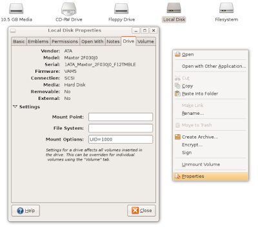Select the Floppy Drive icon
Screen dimensions: 258x236
tap(121, 8)
